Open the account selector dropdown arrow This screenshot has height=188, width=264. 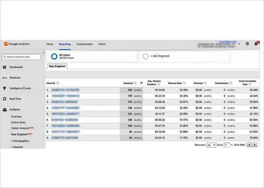click(x=239, y=44)
